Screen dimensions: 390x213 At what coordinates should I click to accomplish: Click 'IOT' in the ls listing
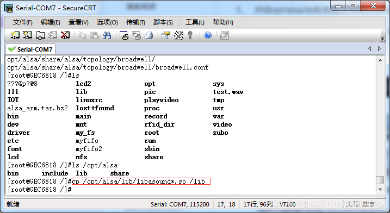pyautogui.click(x=13, y=100)
